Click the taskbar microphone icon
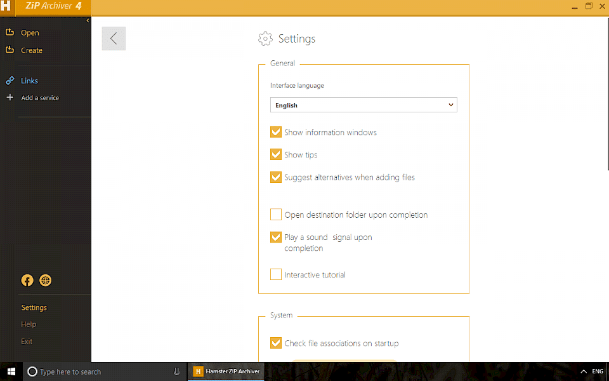609x381 pixels. click(177, 371)
